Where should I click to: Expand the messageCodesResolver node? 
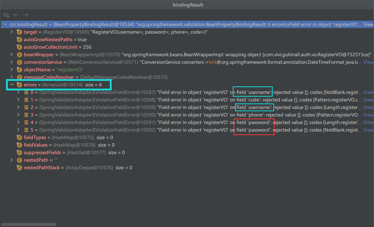tap(12, 77)
